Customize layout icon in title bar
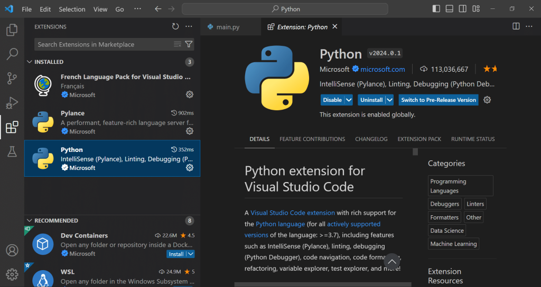Screen dimensions: 541x287 point(476,9)
